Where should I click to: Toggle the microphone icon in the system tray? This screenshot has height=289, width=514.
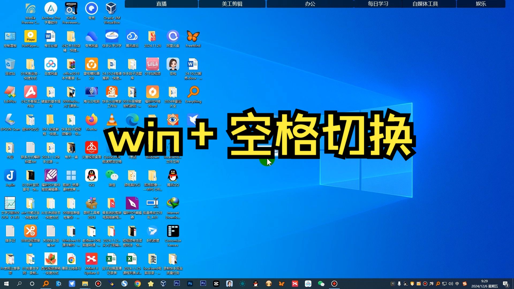(399, 284)
